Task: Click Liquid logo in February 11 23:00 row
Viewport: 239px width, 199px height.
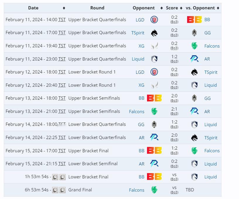Action: coord(154,59)
